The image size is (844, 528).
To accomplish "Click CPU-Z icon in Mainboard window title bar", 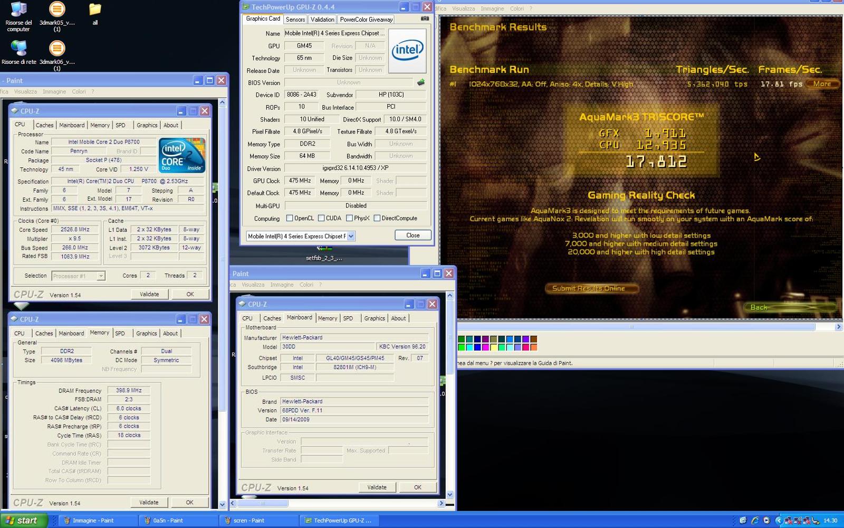I will (242, 304).
